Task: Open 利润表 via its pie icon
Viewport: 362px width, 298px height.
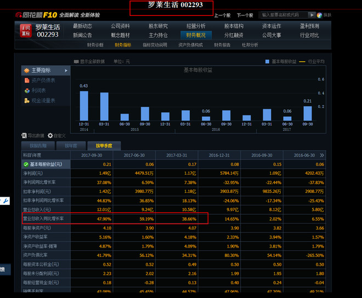Action: (x=27, y=90)
